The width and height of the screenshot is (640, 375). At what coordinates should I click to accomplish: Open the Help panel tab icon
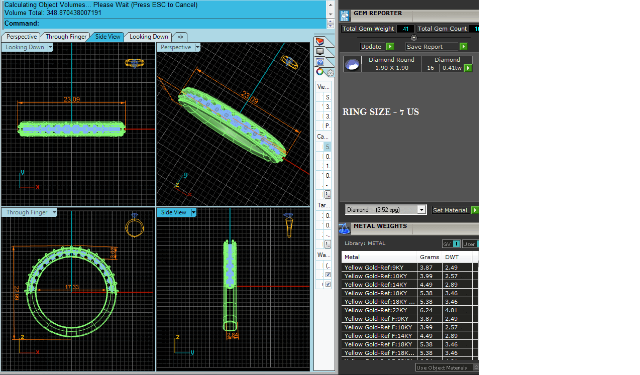click(320, 62)
